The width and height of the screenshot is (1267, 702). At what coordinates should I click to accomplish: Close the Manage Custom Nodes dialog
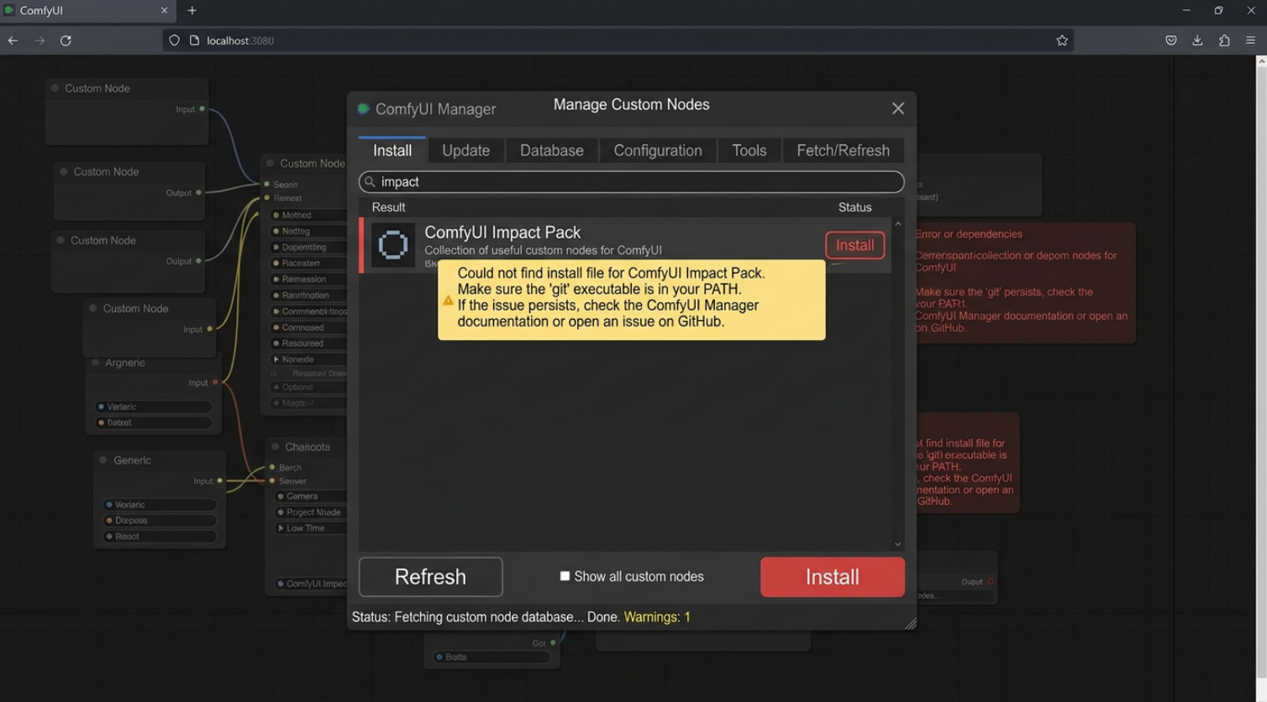[897, 108]
